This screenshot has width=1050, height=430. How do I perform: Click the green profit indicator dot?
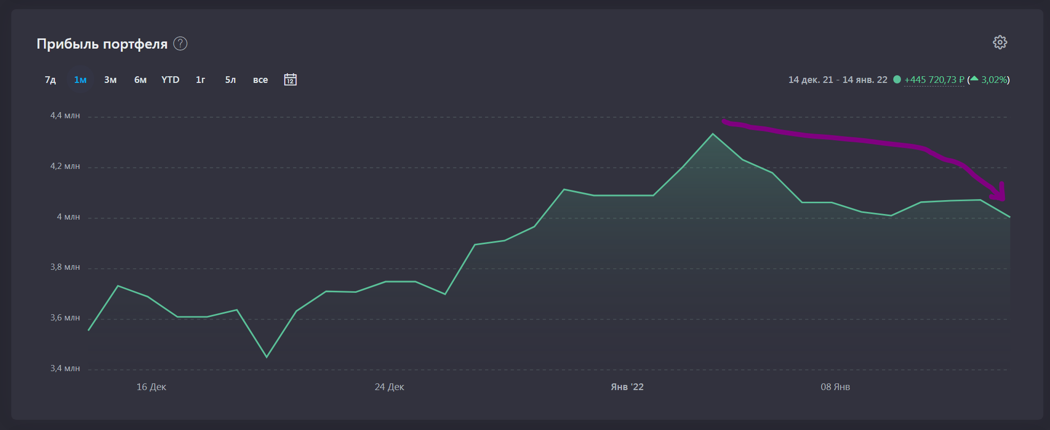coord(897,79)
